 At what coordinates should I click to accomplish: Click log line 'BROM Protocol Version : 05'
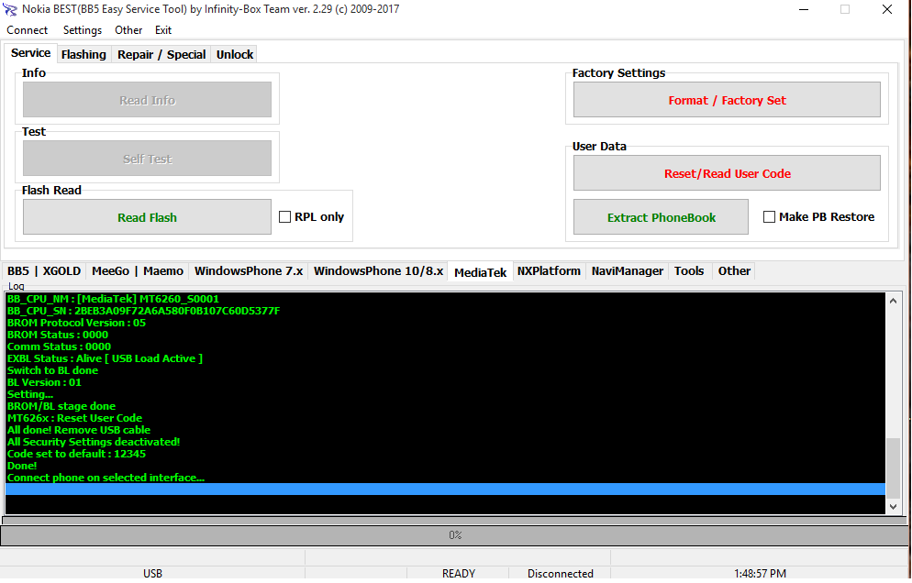76,323
